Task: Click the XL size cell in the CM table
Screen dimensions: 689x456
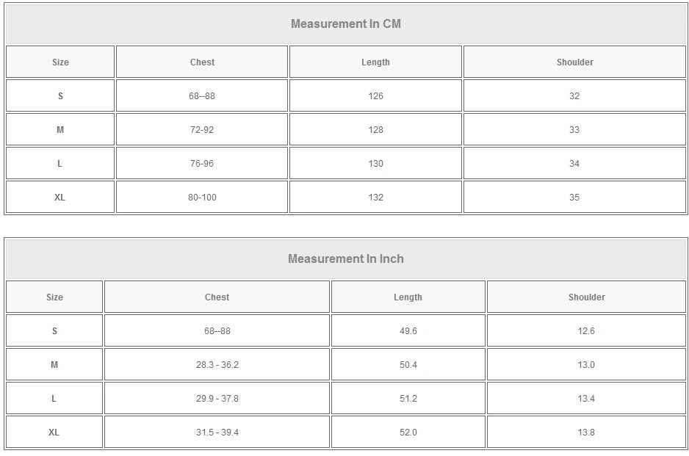Action: coord(60,198)
